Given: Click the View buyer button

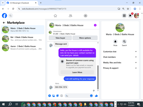Looking at the screenshot, I should [x=60, y=38].
